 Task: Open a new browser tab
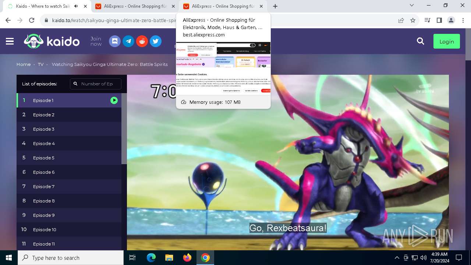[275, 6]
